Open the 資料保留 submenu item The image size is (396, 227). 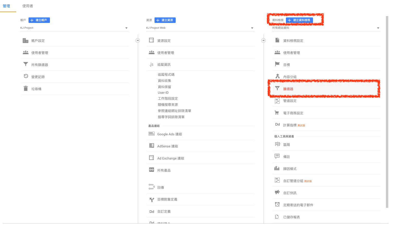tap(165, 87)
